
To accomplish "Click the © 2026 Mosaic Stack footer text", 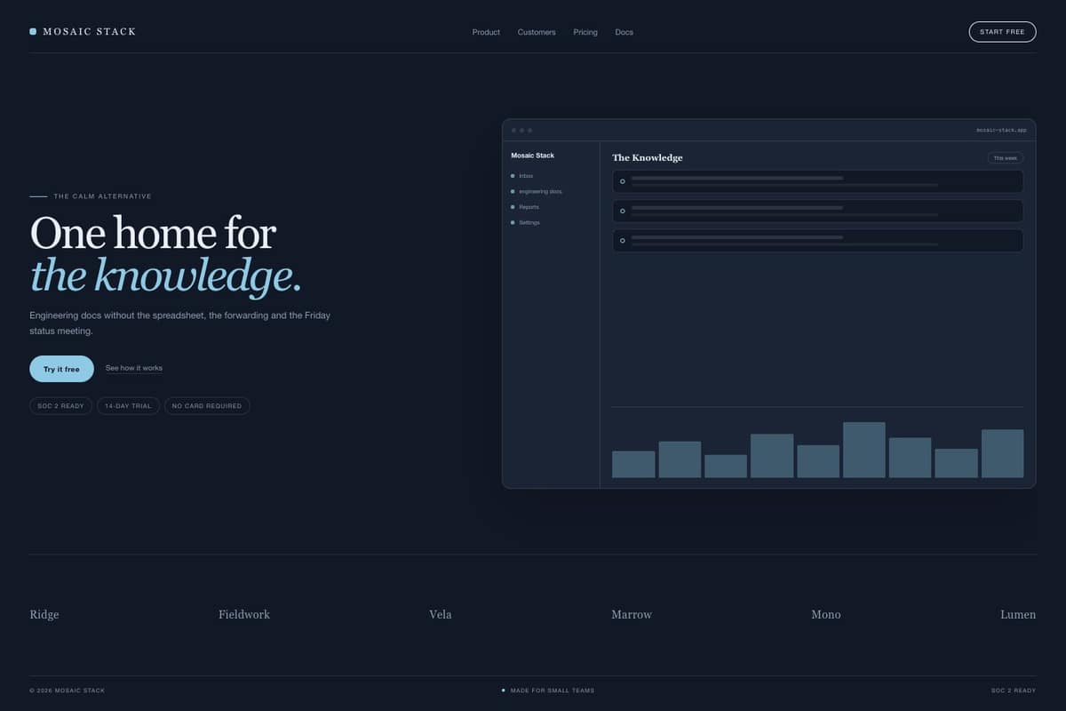I will click(x=67, y=691).
